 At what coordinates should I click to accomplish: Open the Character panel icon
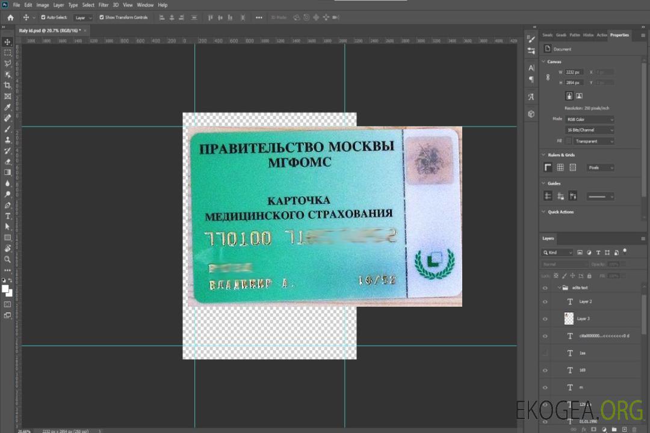531,67
